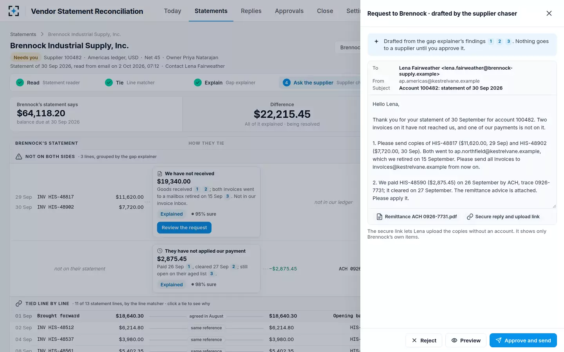Click the Statements breadcrumb link
564x352 pixels.
pyautogui.click(x=23, y=34)
